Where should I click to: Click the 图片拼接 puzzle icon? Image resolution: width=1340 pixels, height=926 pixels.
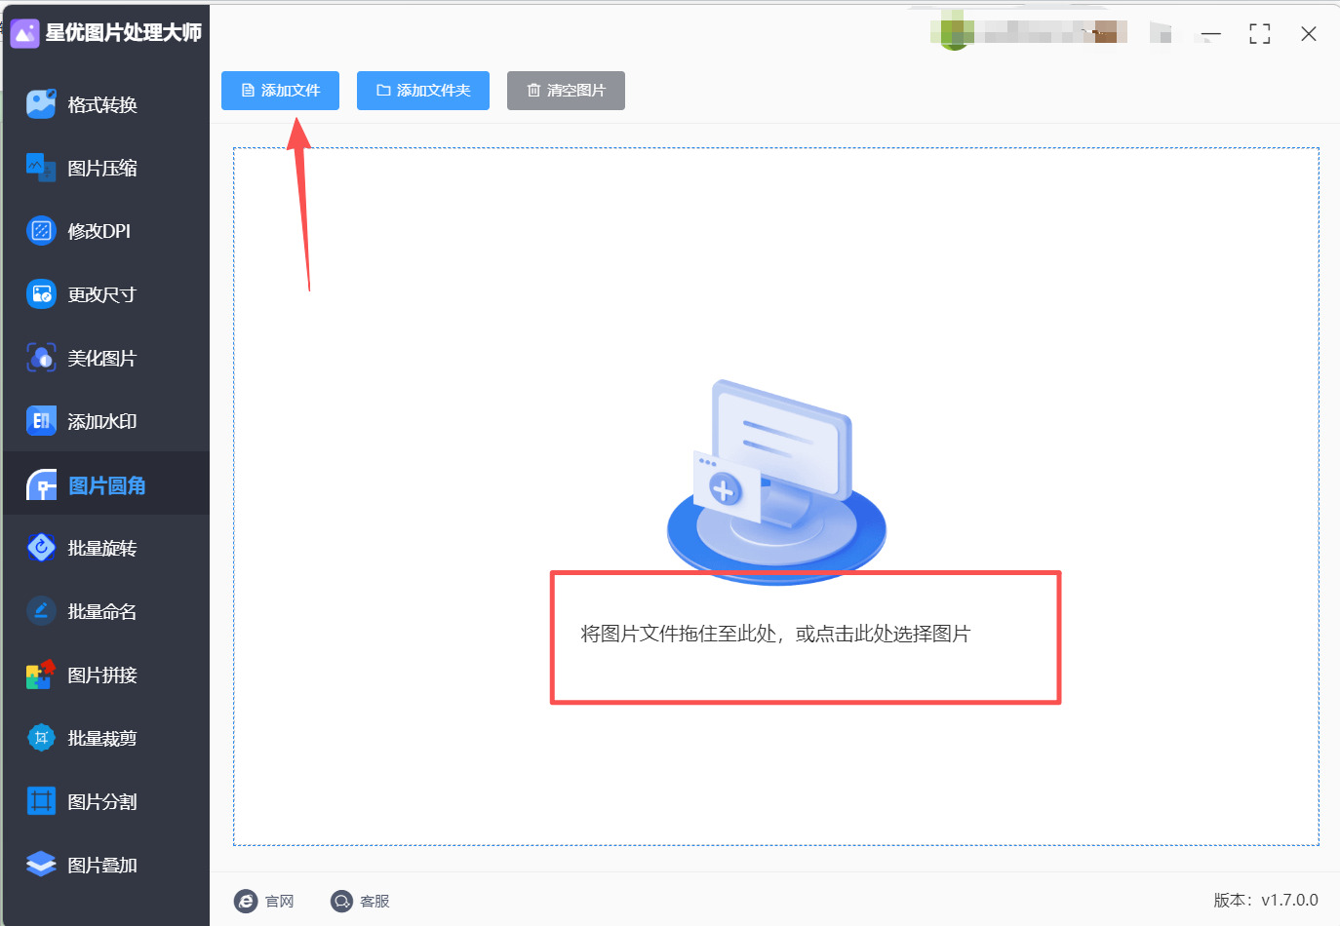click(41, 675)
